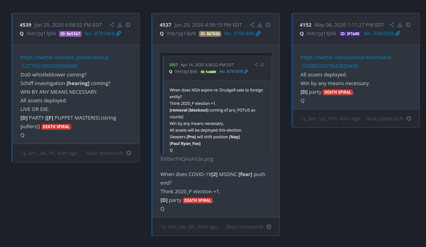This screenshot has width=426, height=247.
Task: Copy link icon beside No. 9080559
Action: [x=398, y=34]
